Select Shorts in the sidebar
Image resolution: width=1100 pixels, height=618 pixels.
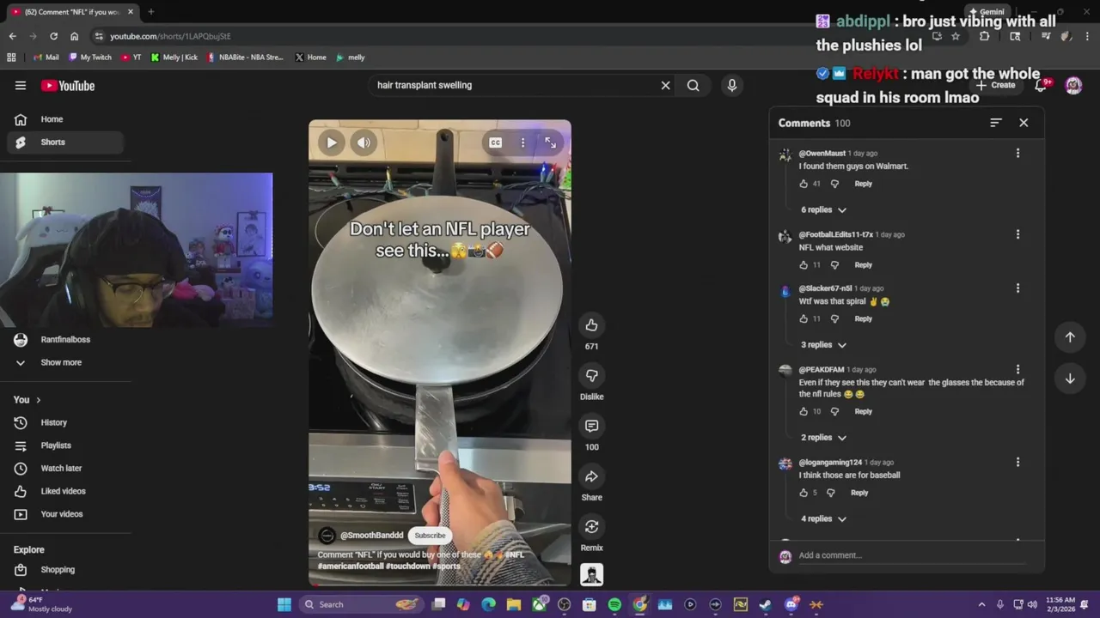(65, 142)
